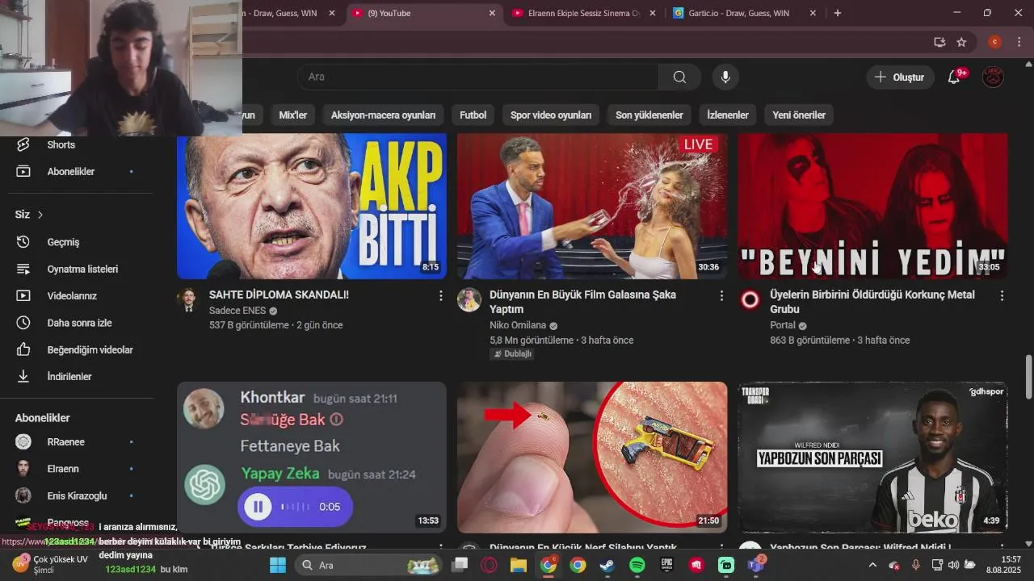
Task: Open Epic Games launcher from taskbar
Action: point(666,565)
